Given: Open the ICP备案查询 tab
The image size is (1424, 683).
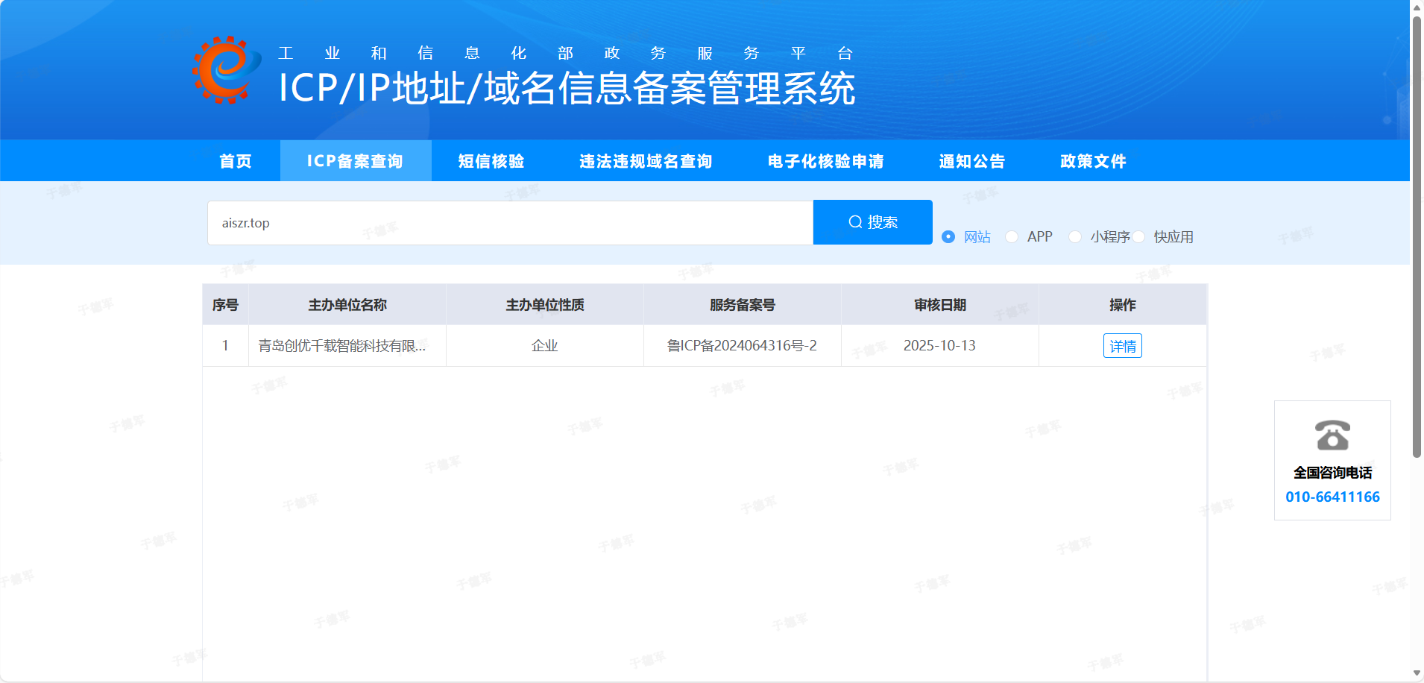Looking at the screenshot, I should coord(355,161).
